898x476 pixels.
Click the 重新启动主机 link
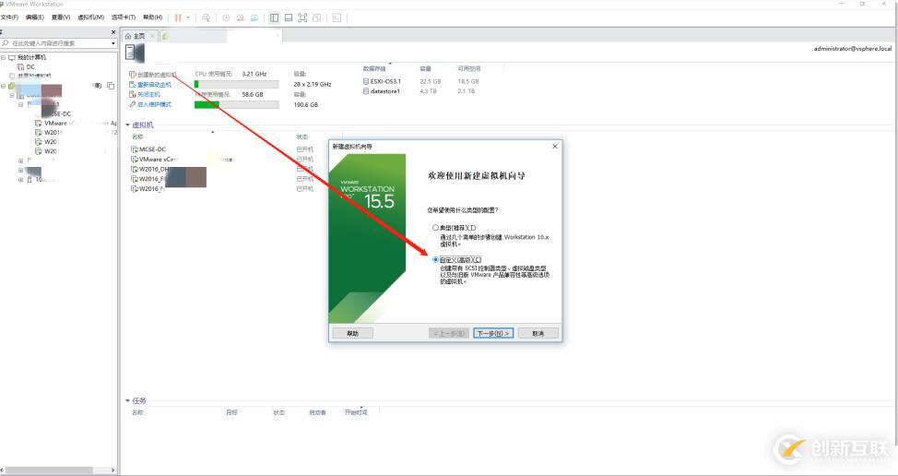[154, 85]
